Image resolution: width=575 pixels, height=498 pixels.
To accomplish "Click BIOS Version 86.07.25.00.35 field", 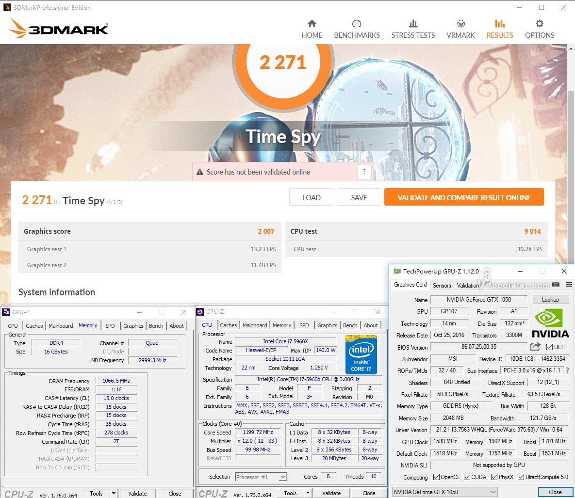I will (478, 347).
